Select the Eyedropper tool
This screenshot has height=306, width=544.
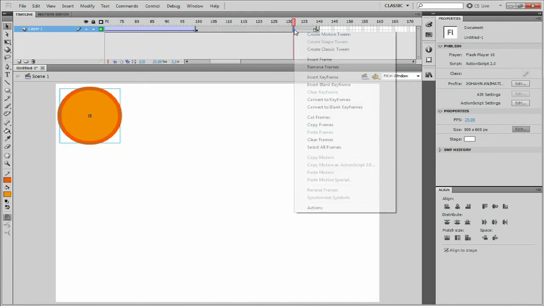7,139
